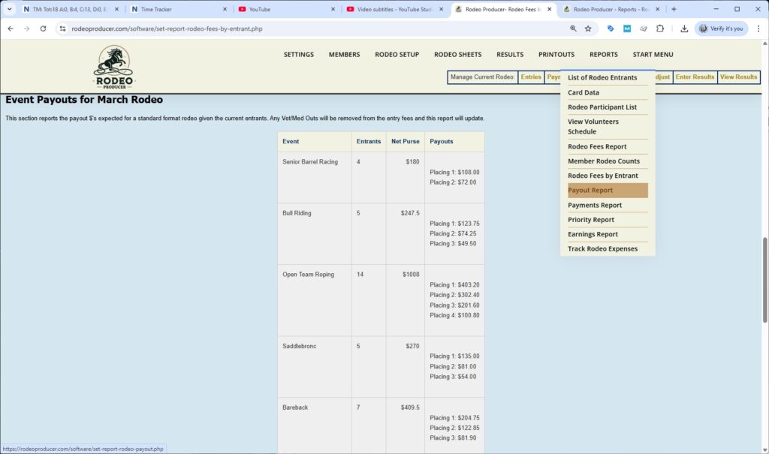Open the browser extensions puzzle icon
This screenshot has width=769, height=454.
tap(660, 28)
